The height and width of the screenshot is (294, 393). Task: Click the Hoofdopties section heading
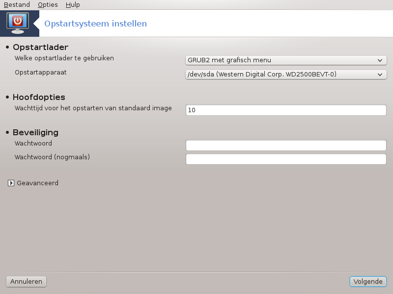pyautogui.click(x=39, y=97)
